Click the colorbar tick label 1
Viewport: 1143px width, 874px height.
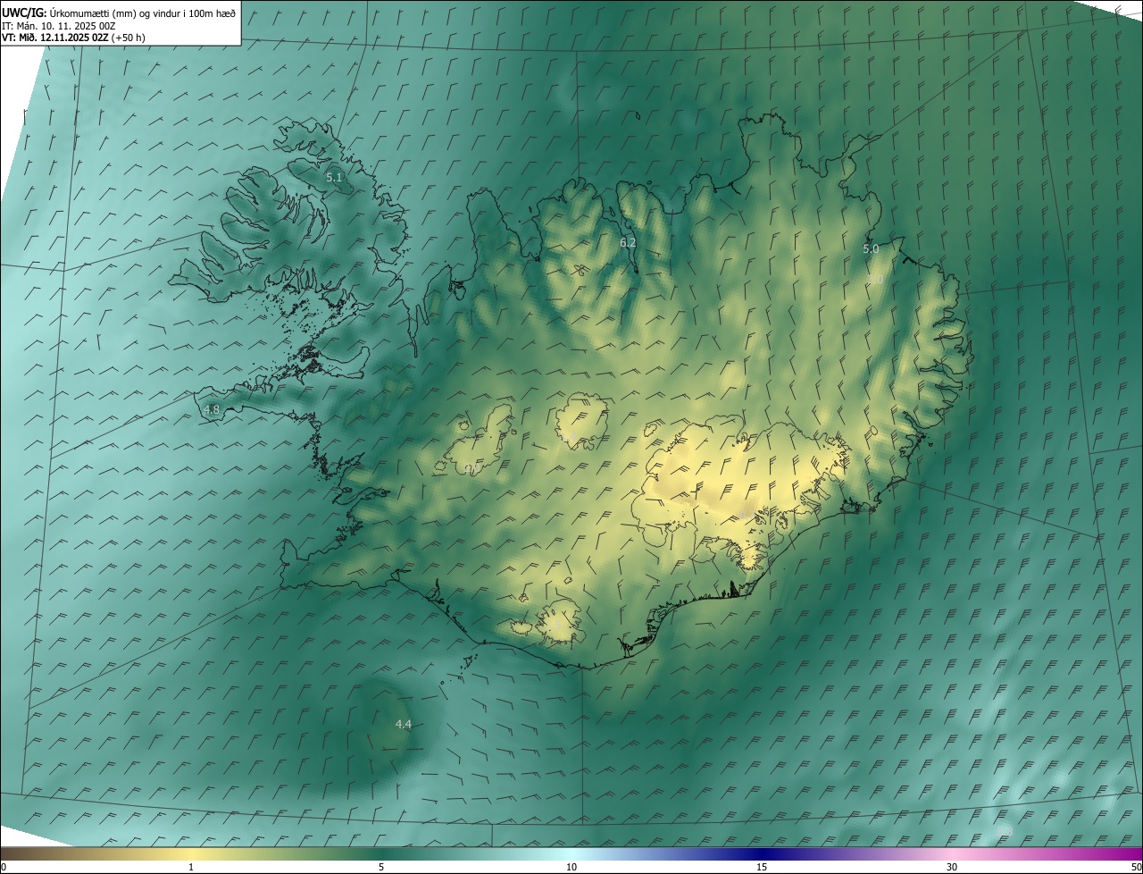[x=191, y=867]
